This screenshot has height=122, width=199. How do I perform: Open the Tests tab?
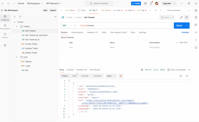click(133, 32)
